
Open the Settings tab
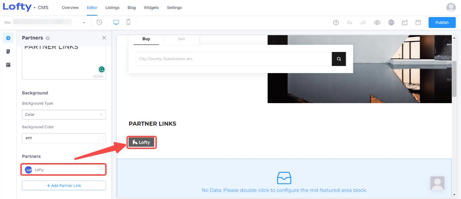[174, 8]
